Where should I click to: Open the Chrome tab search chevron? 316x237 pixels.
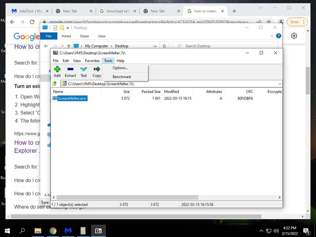coord(260,8)
